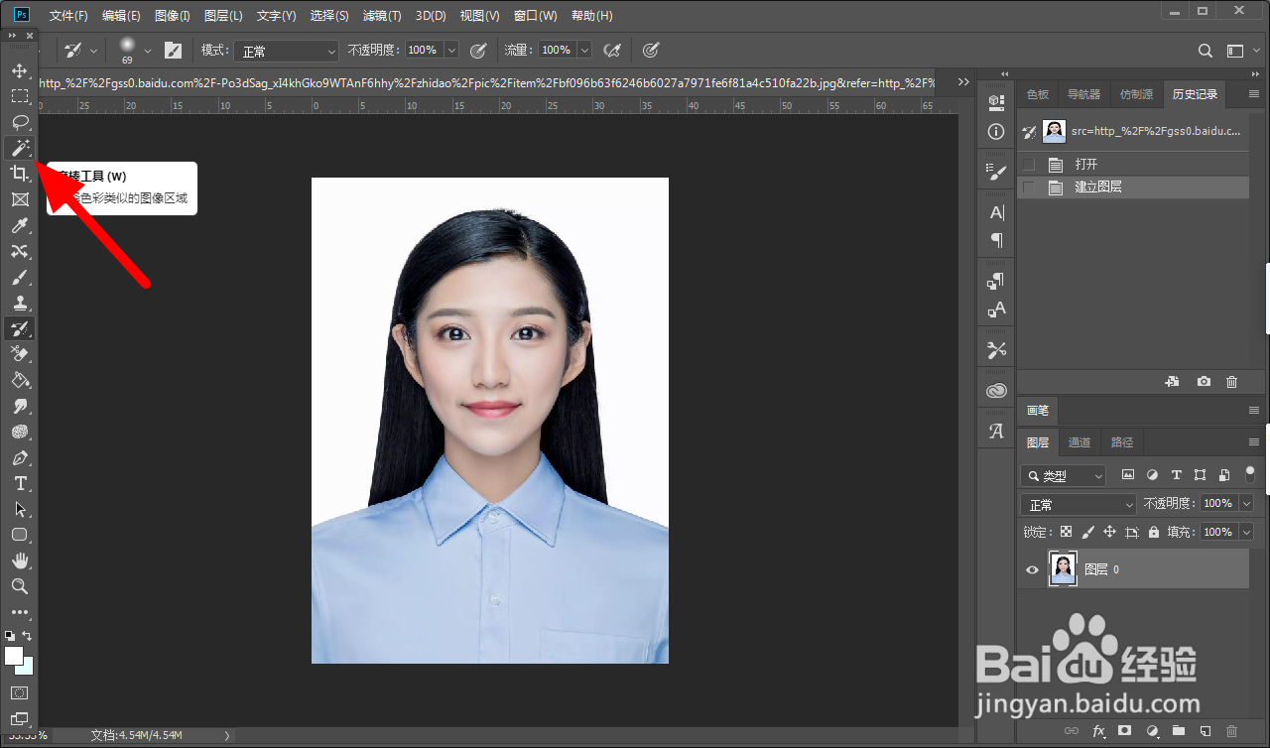Select the Lasso tool
Image resolution: width=1270 pixels, height=748 pixels.
point(19,122)
